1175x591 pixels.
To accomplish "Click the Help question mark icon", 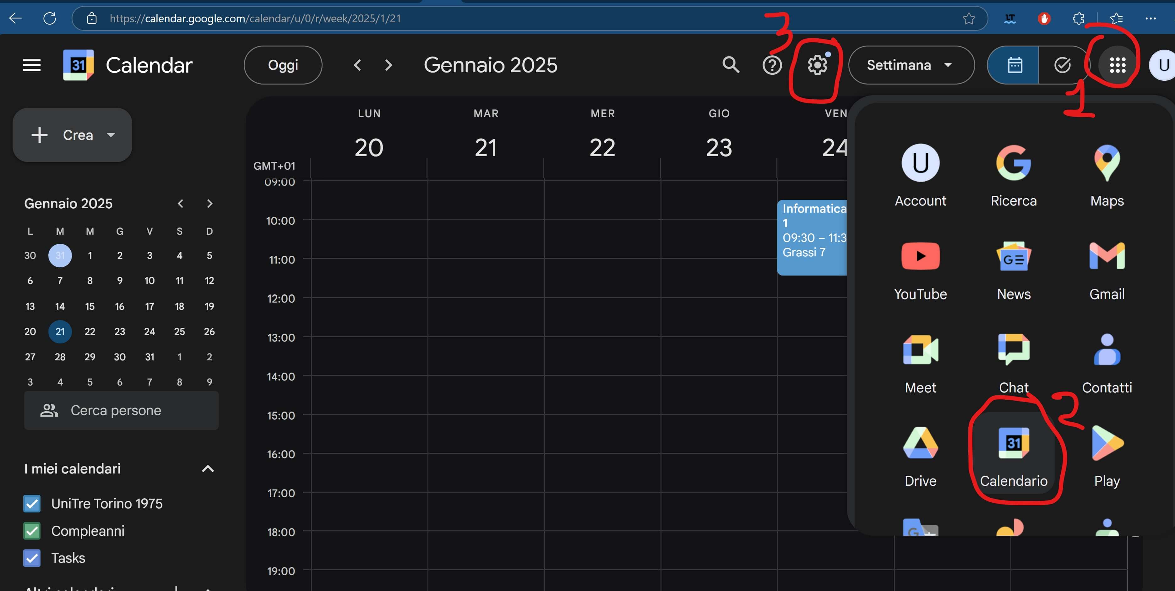I will click(x=772, y=65).
